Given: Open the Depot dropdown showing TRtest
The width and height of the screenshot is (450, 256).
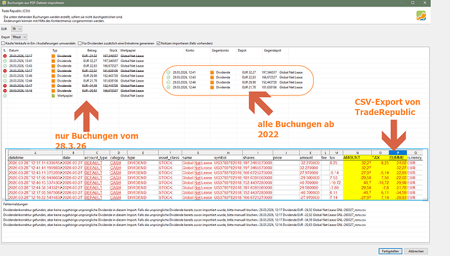Looking at the screenshot, I should [x=19, y=37].
